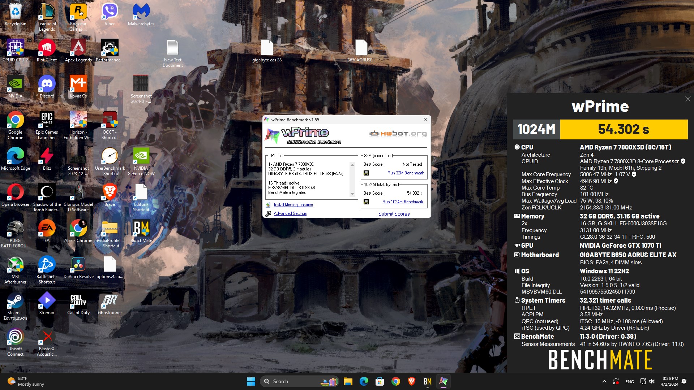
Task: Click the GIGABYTE B650 AORUS ELITE AX value
Action: pos(628,255)
